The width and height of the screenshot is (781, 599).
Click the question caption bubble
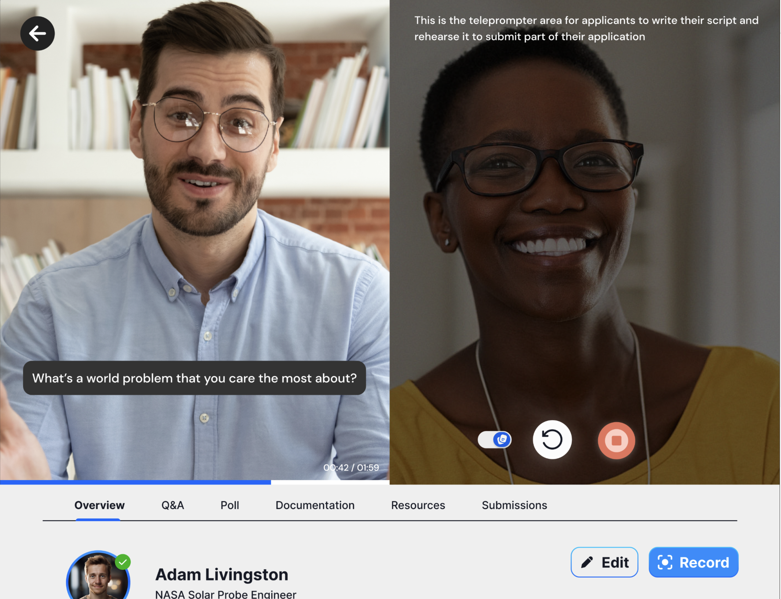194,378
